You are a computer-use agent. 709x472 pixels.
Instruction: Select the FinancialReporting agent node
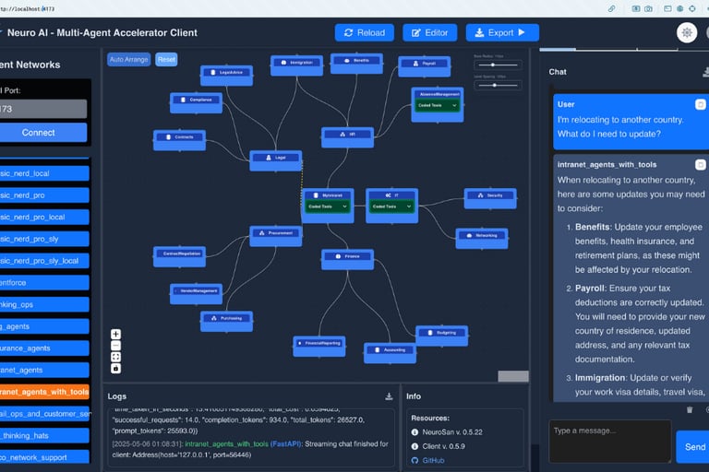click(319, 346)
